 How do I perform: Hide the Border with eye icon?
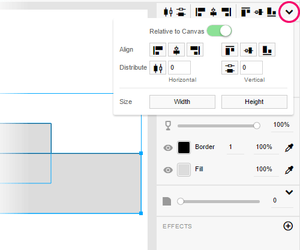[x=168, y=148]
